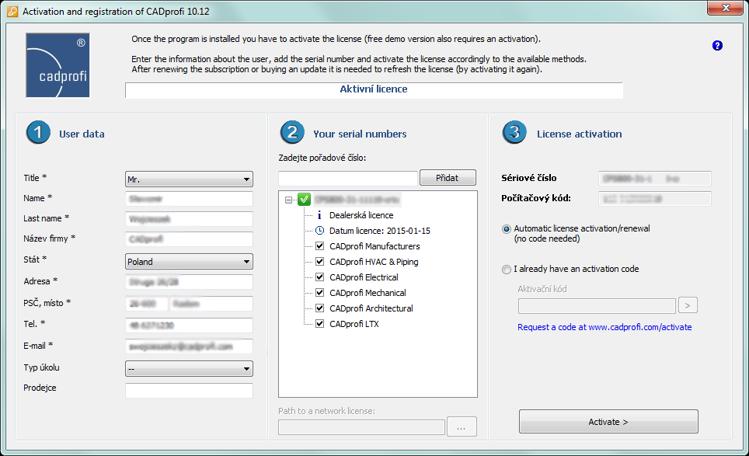Click the 'Zadejte pořadové číslo:' label
This screenshot has height=456, width=749.
[x=322, y=158]
